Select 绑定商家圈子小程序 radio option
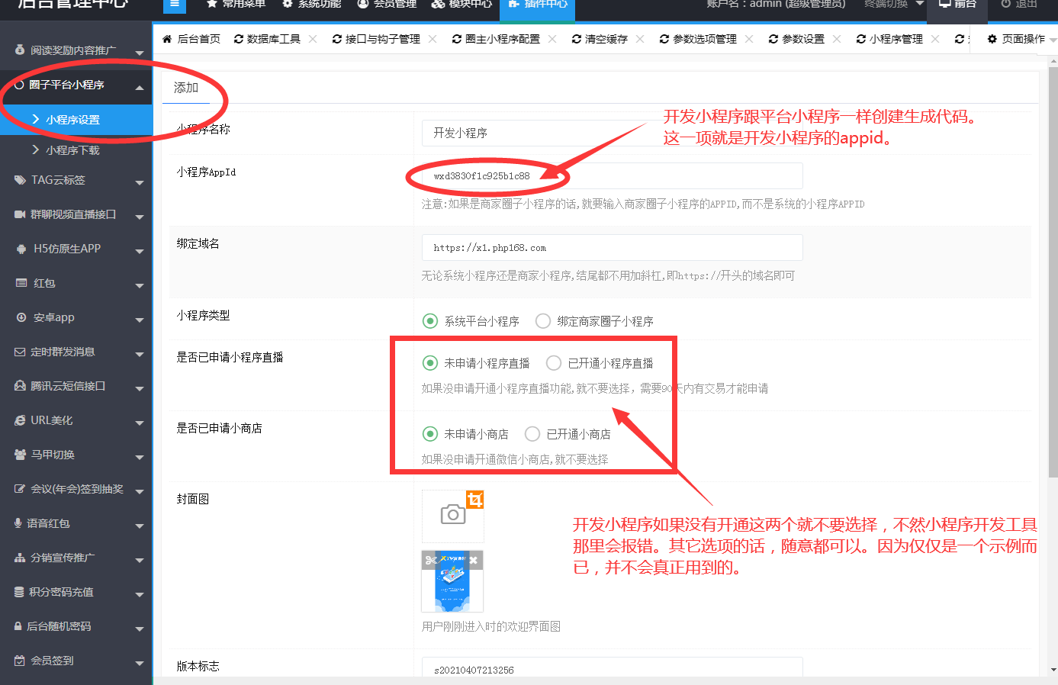Image resolution: width=1058 pixels, height=685 pixels. point(543,321)
